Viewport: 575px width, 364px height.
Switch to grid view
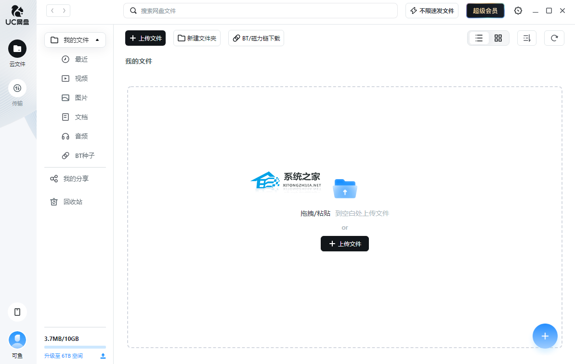(x=498, y=38)
